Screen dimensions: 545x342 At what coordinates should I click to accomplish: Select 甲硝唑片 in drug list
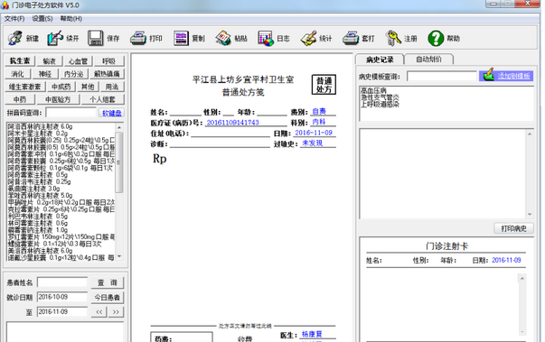tap(61, 202)
